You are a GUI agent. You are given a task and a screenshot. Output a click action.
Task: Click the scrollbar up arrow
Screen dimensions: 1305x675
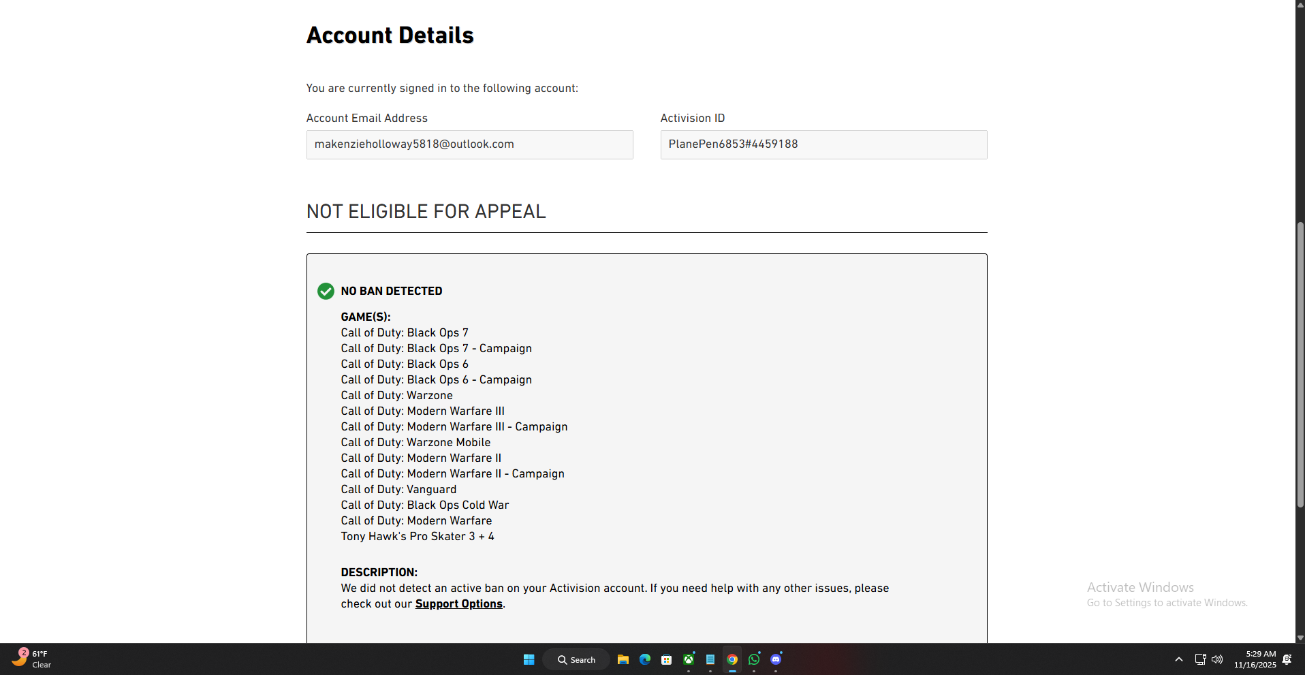click(1300, 4)
